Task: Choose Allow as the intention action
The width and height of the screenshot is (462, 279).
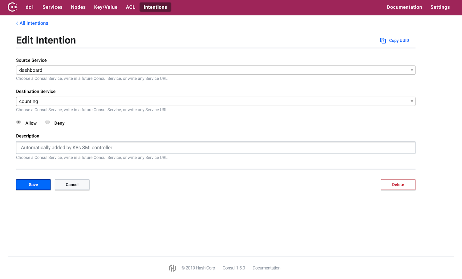Action: coord(18,122)
